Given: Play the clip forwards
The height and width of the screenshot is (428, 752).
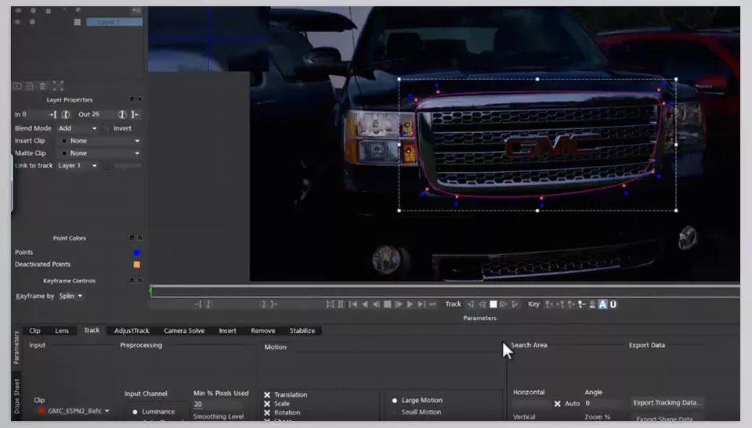Looking at the screenshot, I should tap(410, 304).
